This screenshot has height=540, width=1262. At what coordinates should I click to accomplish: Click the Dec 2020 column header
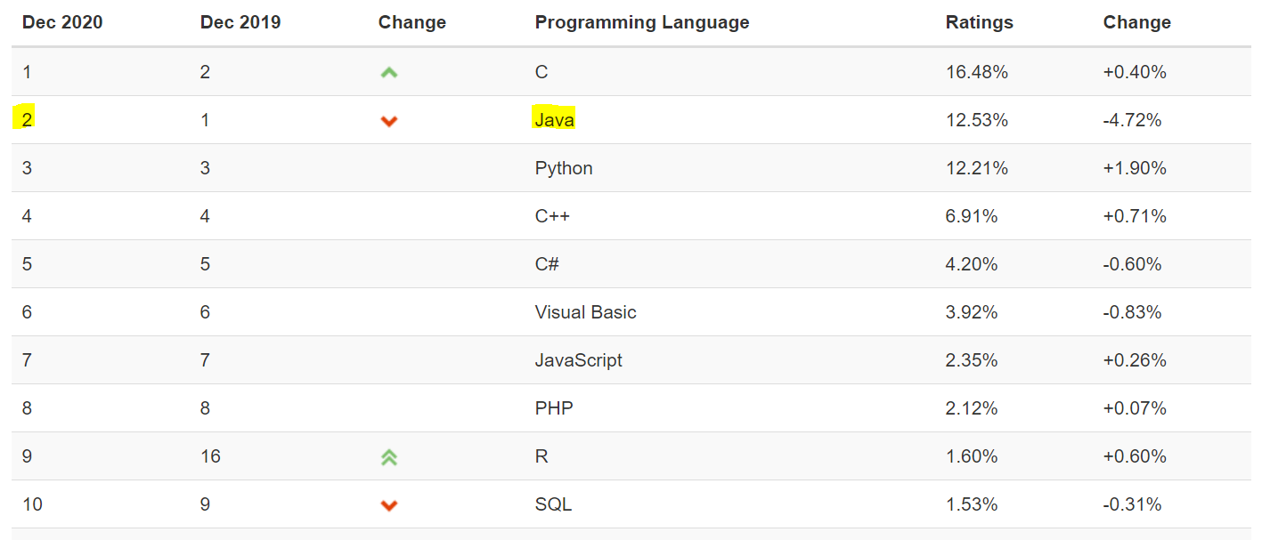pyautogui.click(x=62, y=22)
